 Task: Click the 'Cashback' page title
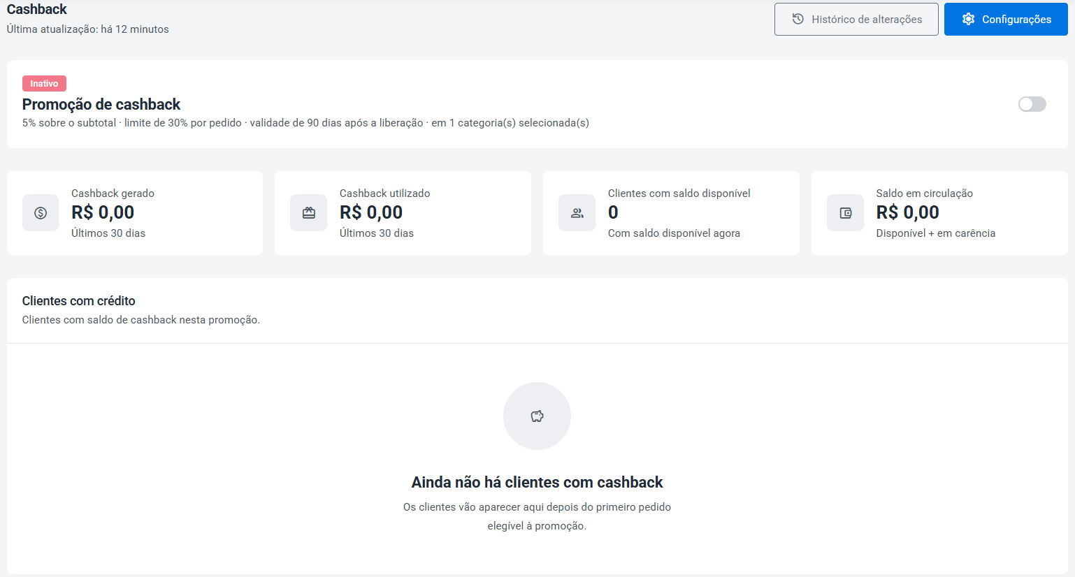tap(37, 9)
